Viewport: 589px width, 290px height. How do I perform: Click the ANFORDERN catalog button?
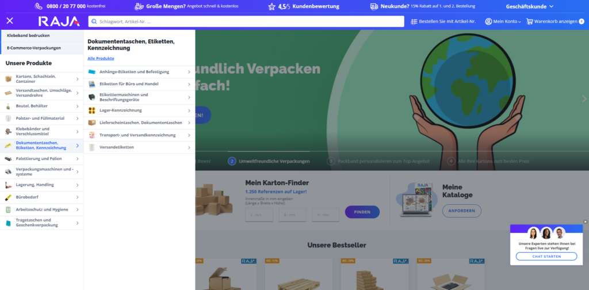coord(462,211)
